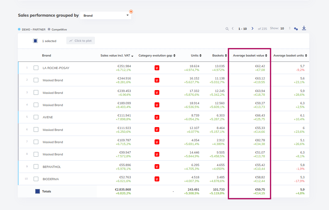Screen dimensions: 329x210
Task: Sort by Average basket value column
Action: (x=250, y=56)
